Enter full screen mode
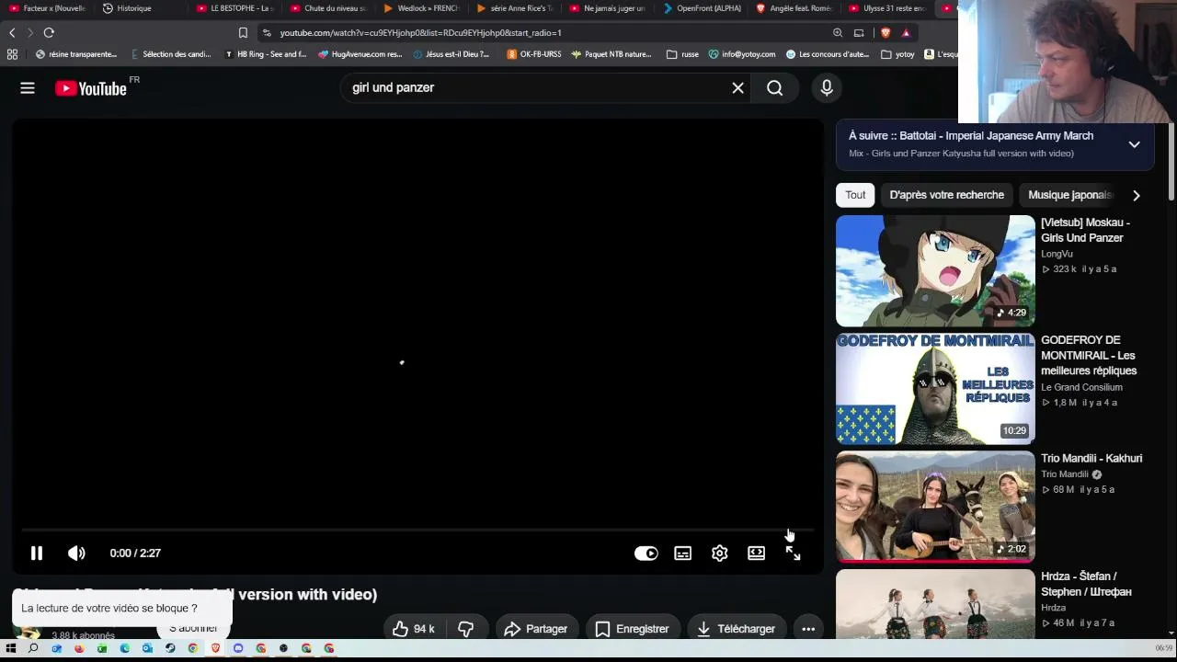 click(793, 553)
